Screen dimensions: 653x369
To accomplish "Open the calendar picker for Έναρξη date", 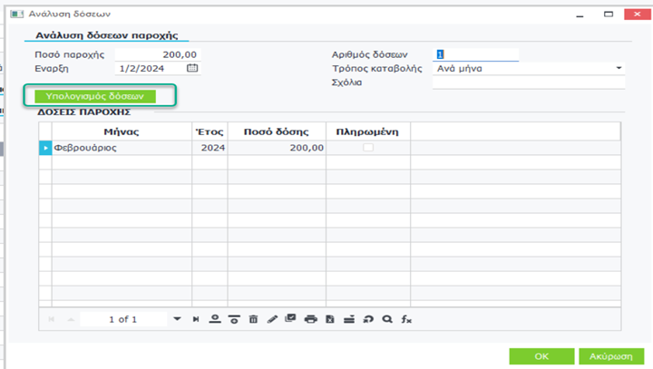I will click(x=192, y=68).
